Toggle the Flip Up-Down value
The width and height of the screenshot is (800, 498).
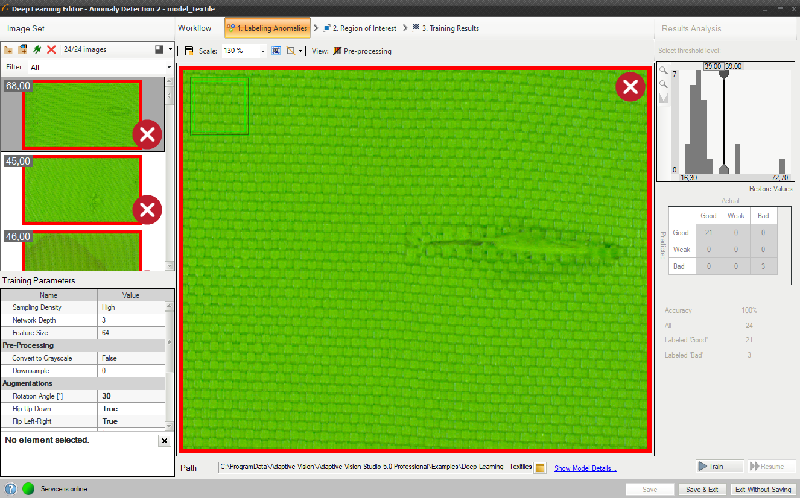(133, 409)
